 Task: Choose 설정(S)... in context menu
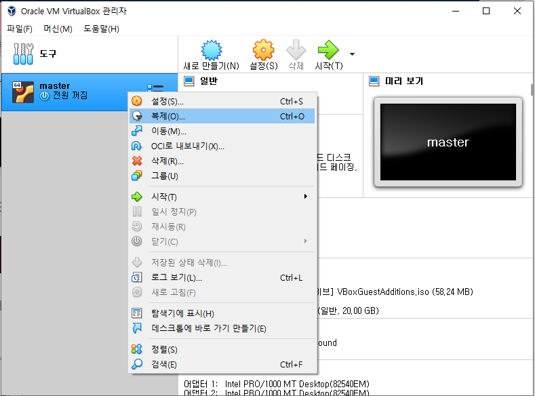click(x=222, y=101)
